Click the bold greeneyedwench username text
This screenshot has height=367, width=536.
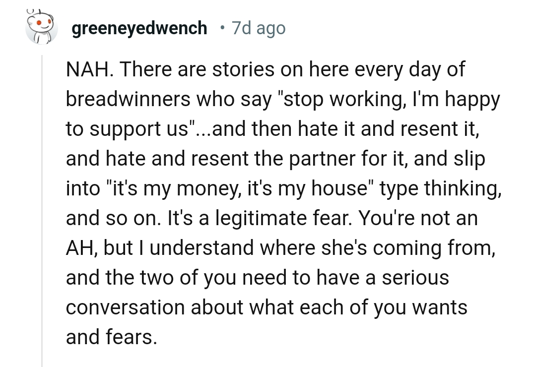pyautogui.click(x=139, y=28)
